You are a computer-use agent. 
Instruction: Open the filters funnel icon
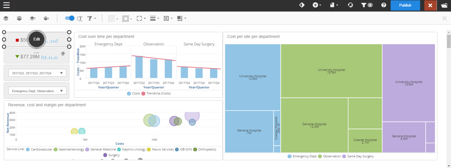pos(366,5)
